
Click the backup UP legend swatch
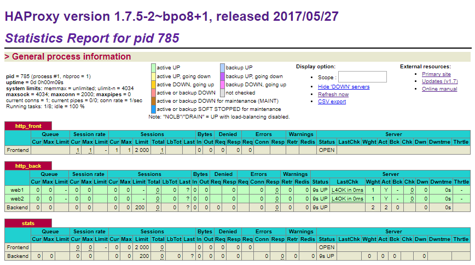222,68
